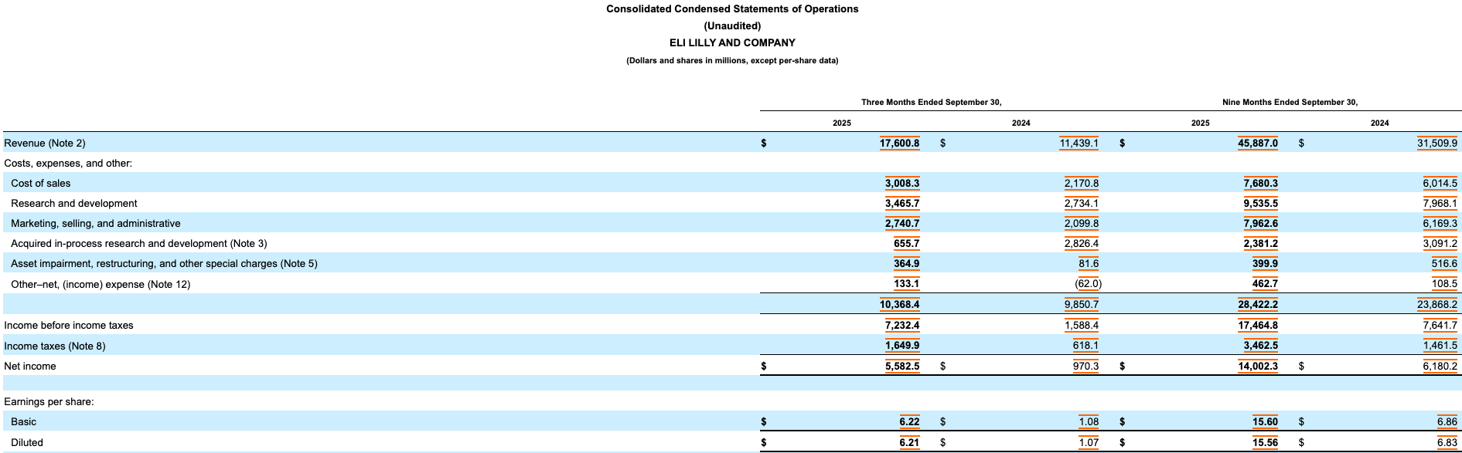Open the 7,232.4 pre-tax income value
The height and width of the screenshot is (453, 1462).
901,325
